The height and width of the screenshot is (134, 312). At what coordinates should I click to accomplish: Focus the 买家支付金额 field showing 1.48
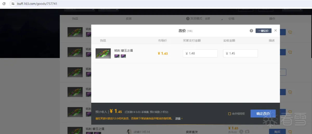[200, 54]
